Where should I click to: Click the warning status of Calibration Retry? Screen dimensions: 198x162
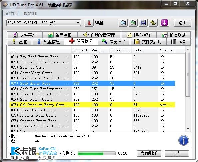point(166,105)
